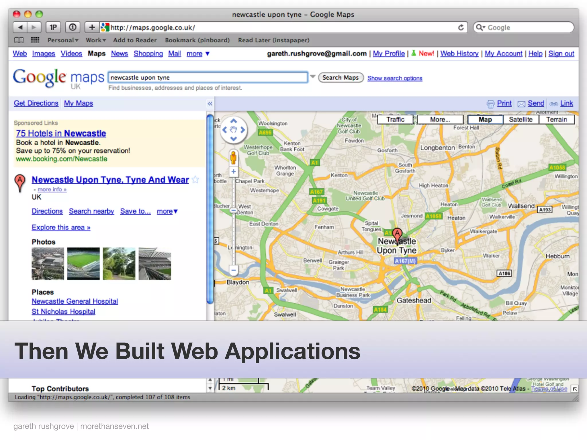Expand the Google more services menu
This screenshot has height=440, width=587.
198,54
